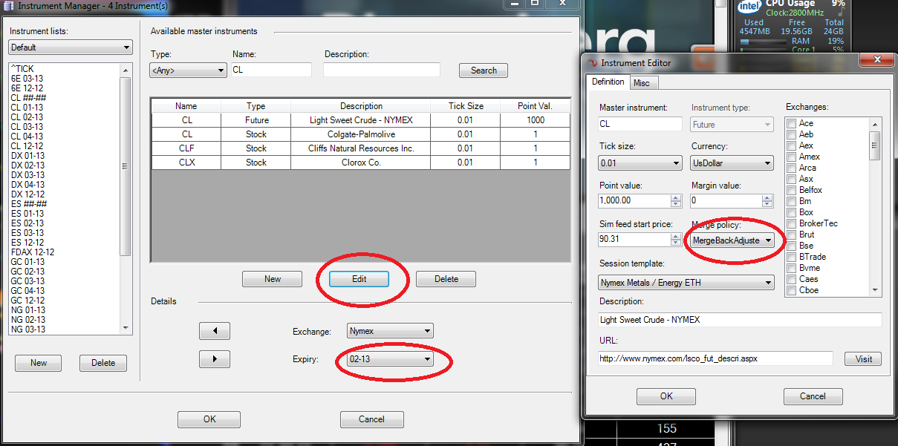Click the New button under the table
898x446 pixels.
point(273,279)
